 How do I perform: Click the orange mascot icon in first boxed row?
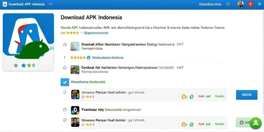184,96
